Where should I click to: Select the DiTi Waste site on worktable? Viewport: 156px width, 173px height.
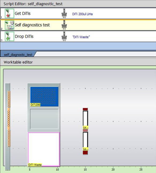click(x=44, y=149)
